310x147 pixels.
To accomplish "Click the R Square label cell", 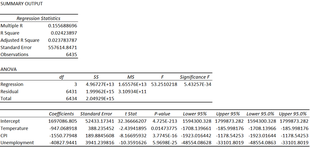I will pyautogui.click(x=10, y=33).
